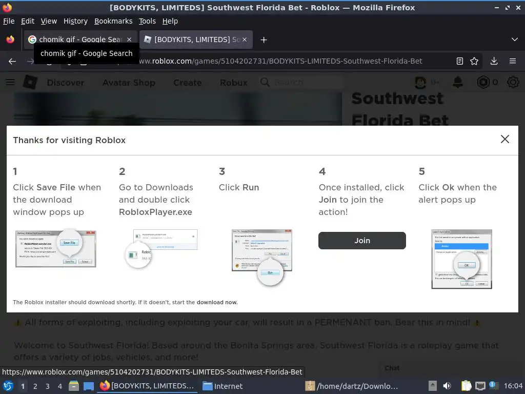Switch to workspace 1 in taskbar

click(x=23, y=386)
